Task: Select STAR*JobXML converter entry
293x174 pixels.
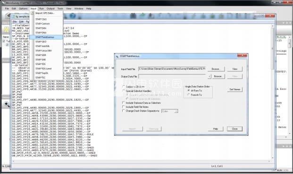Action: click(x=46, y=46)
